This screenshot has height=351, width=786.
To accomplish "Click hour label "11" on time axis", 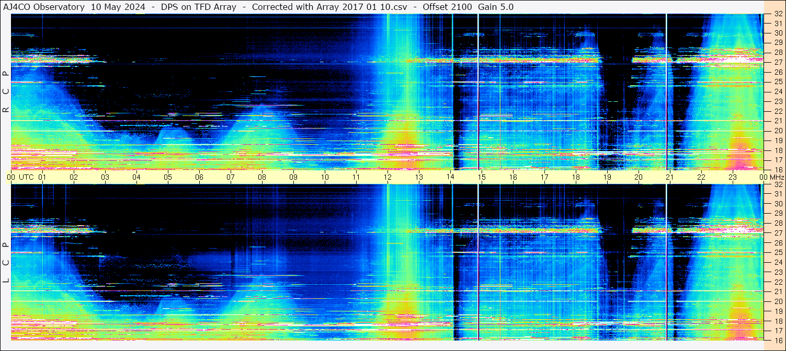I will coord(356,177).
